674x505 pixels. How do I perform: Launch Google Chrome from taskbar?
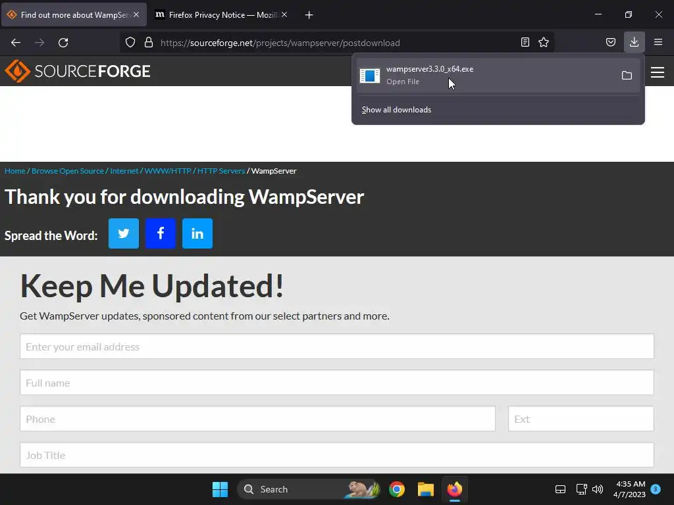tap(397, 489)
